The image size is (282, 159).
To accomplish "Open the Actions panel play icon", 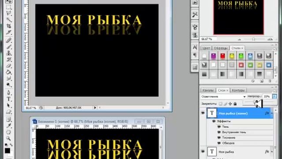I will (x=195, y=3).
